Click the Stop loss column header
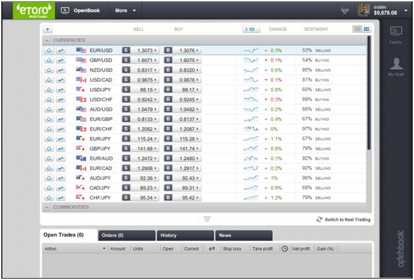This screenshot has width=414, height=280. pyautogui.click(x=232, y=248)
